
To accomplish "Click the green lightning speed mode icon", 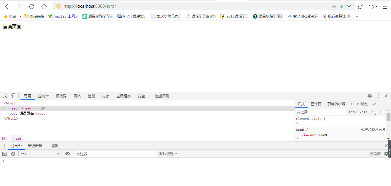I will (x=342, y=6).
